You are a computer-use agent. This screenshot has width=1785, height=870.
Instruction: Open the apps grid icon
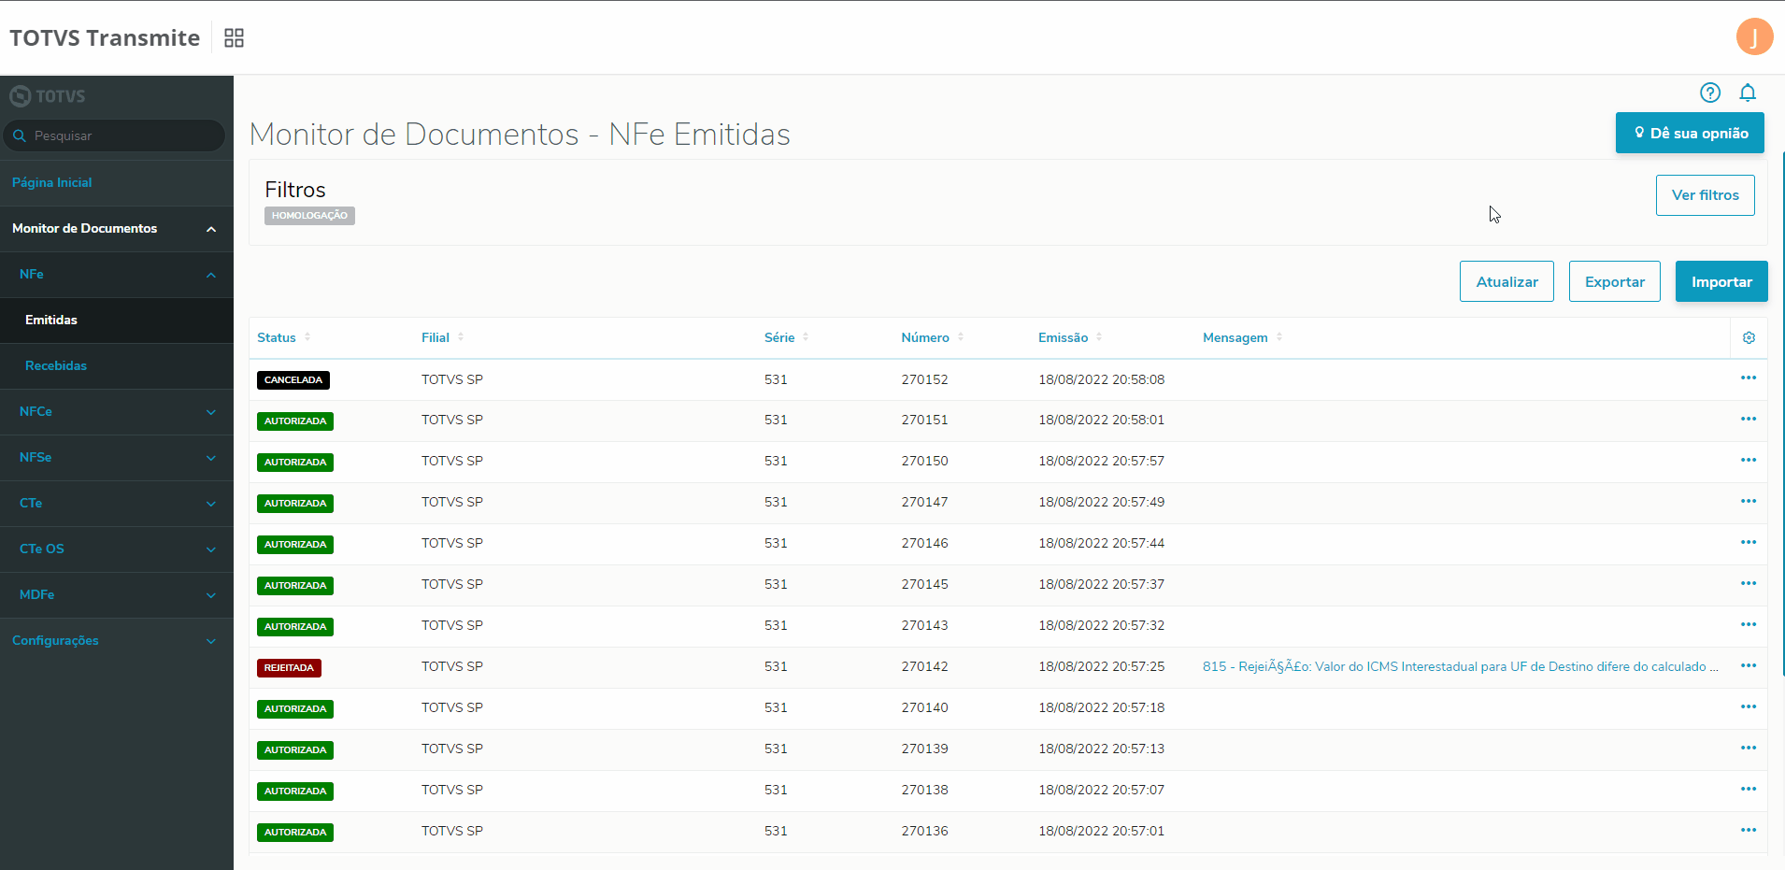pos(234,38)
